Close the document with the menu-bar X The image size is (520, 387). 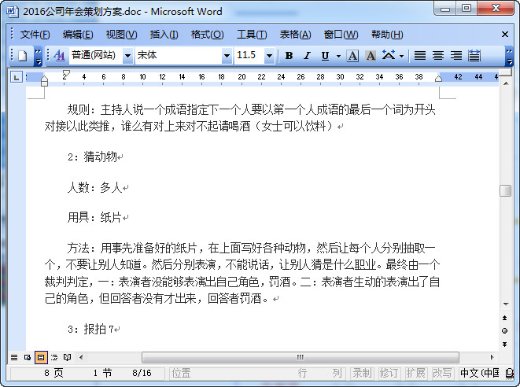pyautogui.click(x=505, y=34)
